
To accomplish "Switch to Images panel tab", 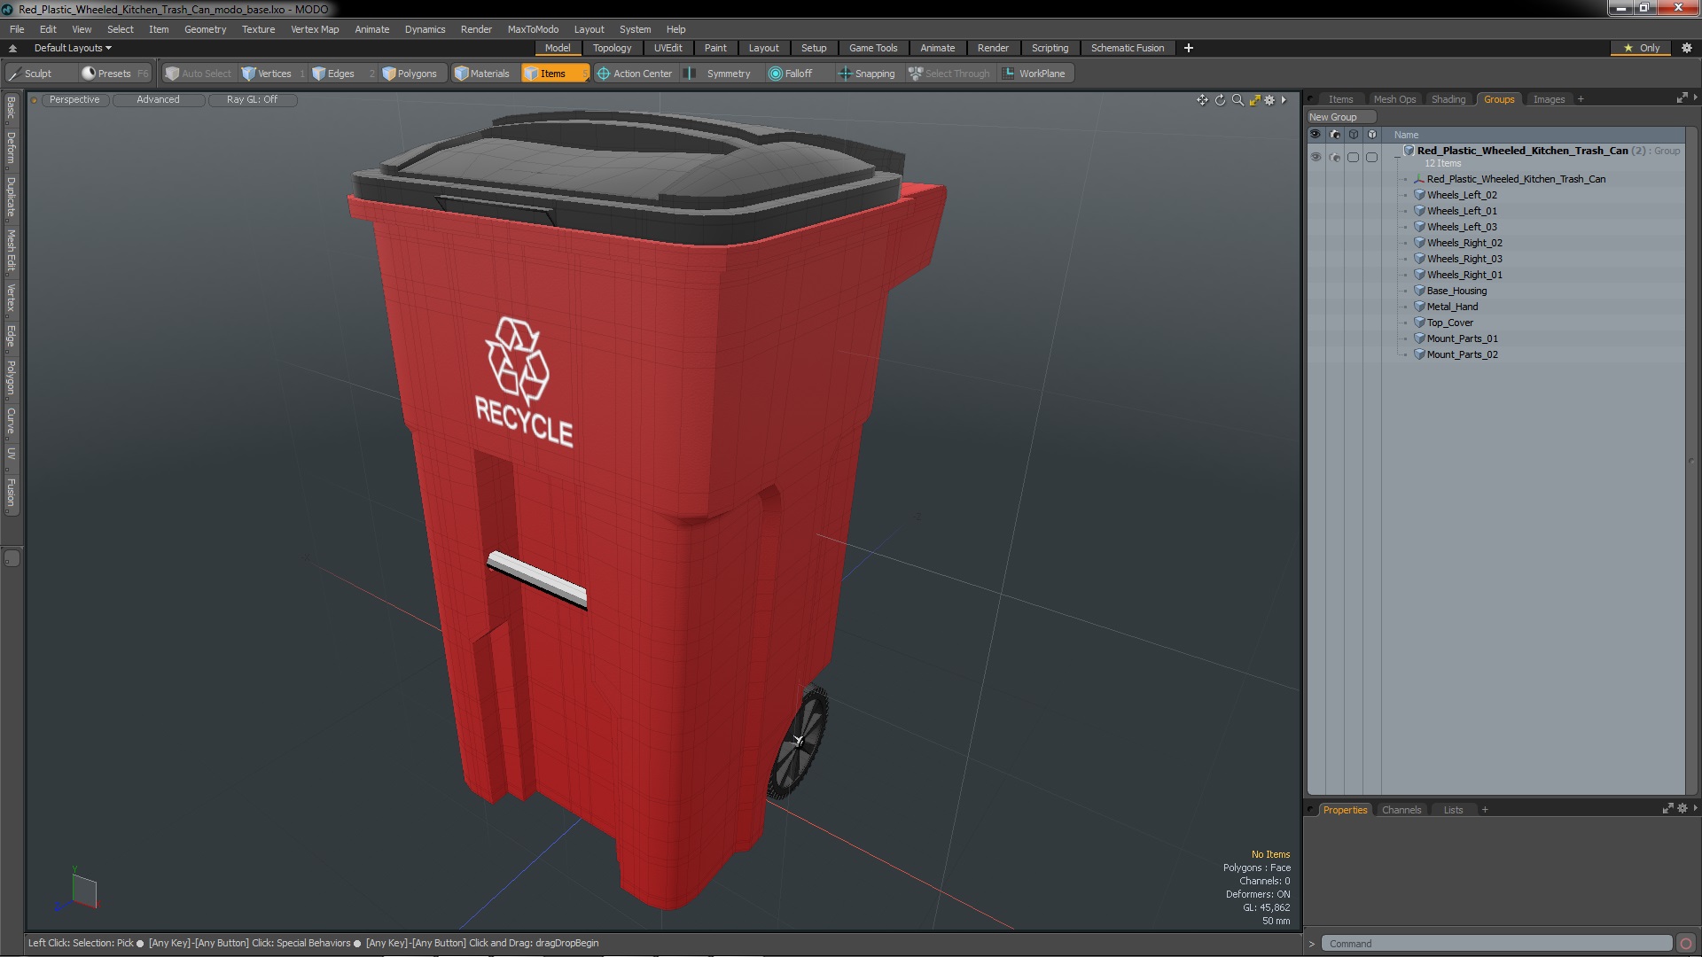I will click(x=1549, y=99).
